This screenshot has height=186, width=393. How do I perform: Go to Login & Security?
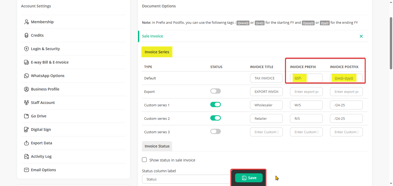point(74,49)
